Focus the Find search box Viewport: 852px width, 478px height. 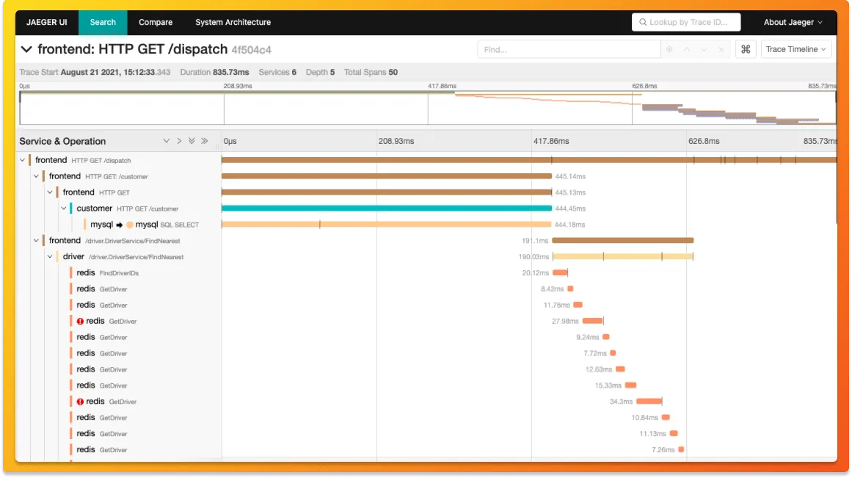(x=569, y=49)
